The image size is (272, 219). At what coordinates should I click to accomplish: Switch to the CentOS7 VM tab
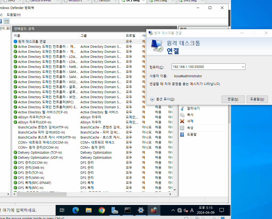tap(105, 1)
